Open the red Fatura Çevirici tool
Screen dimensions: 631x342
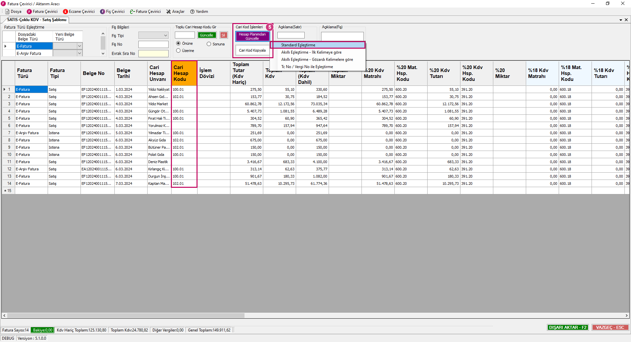point(42,12)
